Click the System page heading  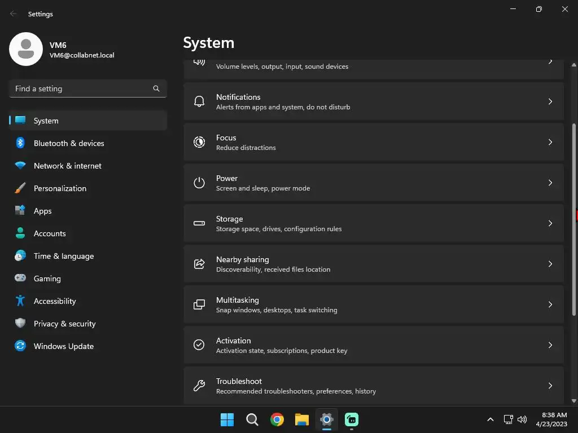(209, 43)
